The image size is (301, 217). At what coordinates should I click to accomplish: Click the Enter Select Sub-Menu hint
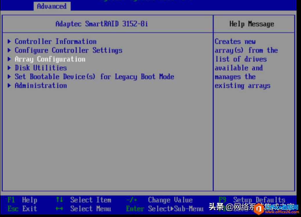(165, 209)
